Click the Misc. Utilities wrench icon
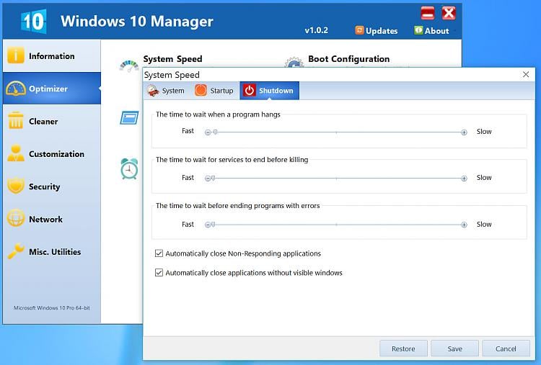 coord(16,251)
